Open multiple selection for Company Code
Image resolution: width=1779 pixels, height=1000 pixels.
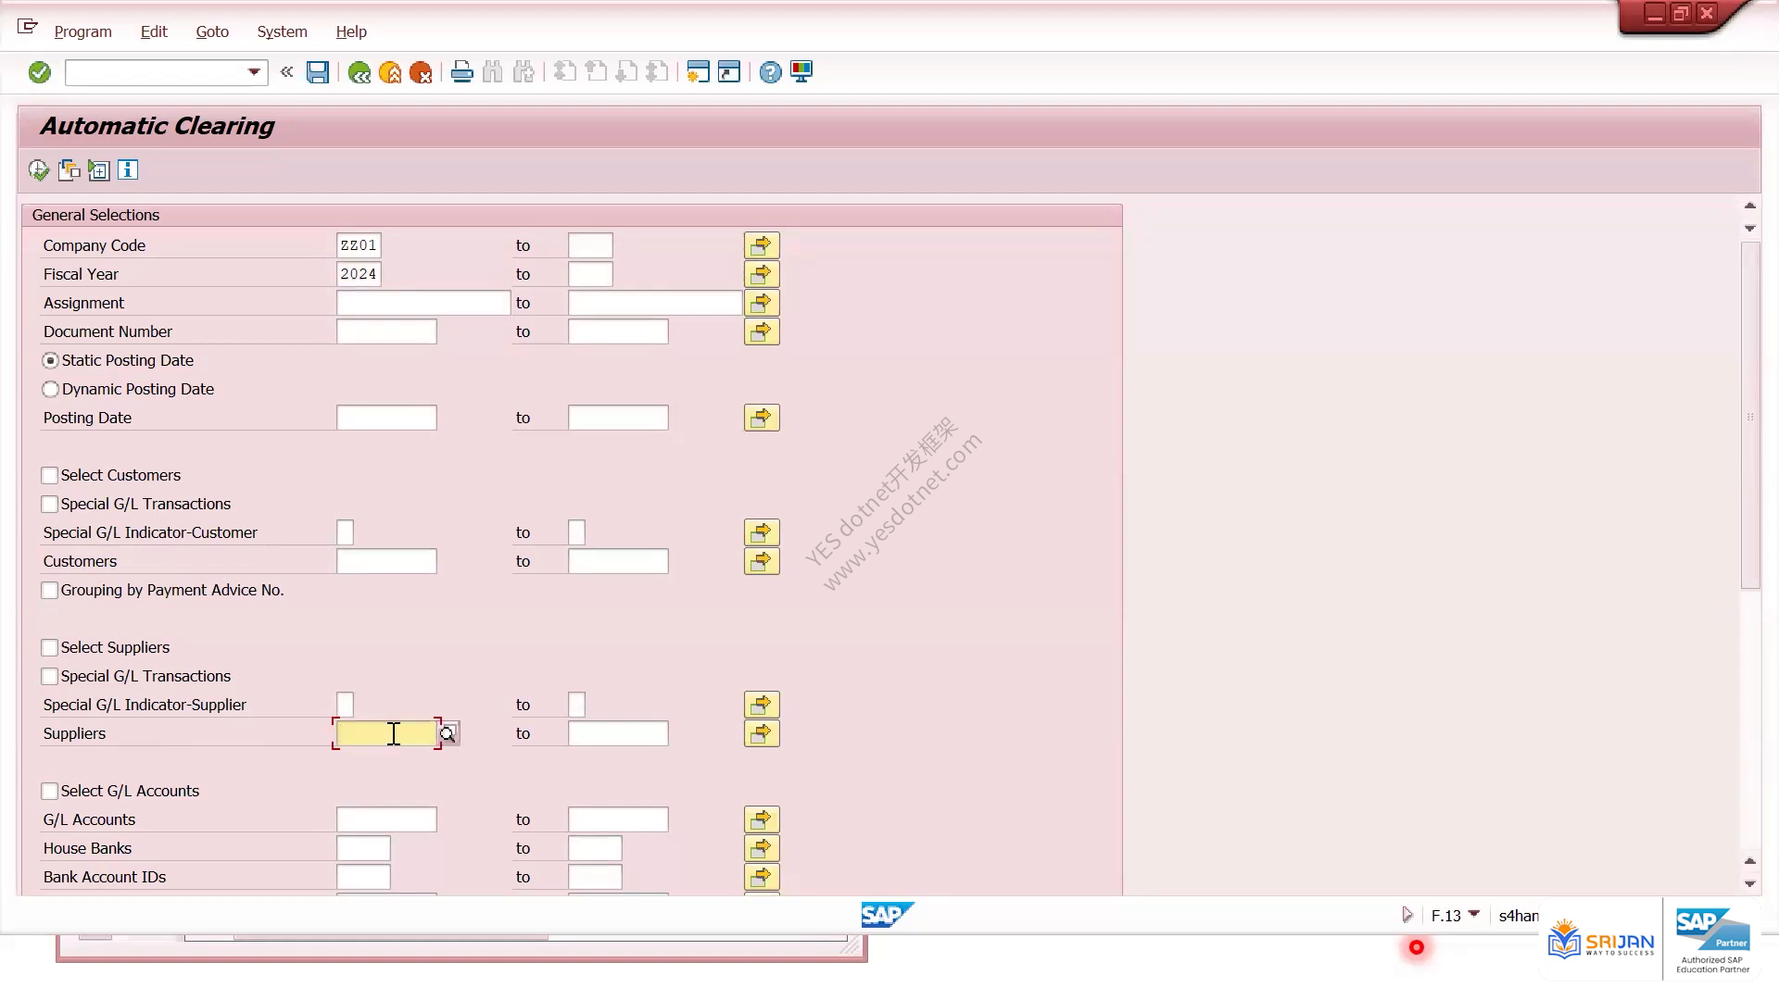pos(762,245)
